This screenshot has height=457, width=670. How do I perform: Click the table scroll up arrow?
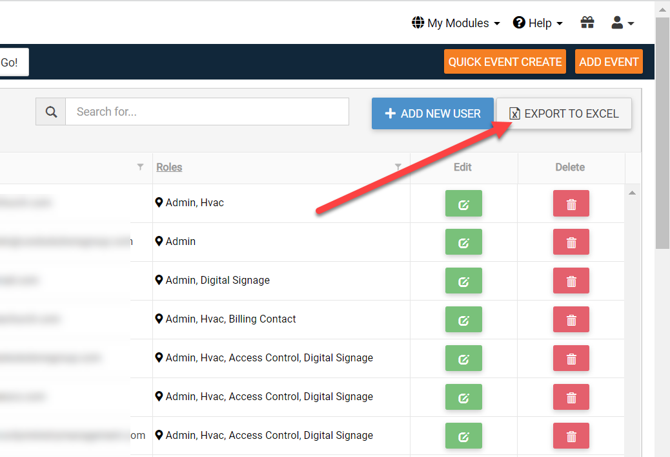[x=633, y=193]
